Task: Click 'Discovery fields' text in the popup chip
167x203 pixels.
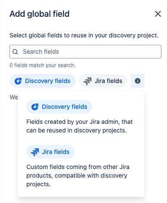Action: pos(65,107)
